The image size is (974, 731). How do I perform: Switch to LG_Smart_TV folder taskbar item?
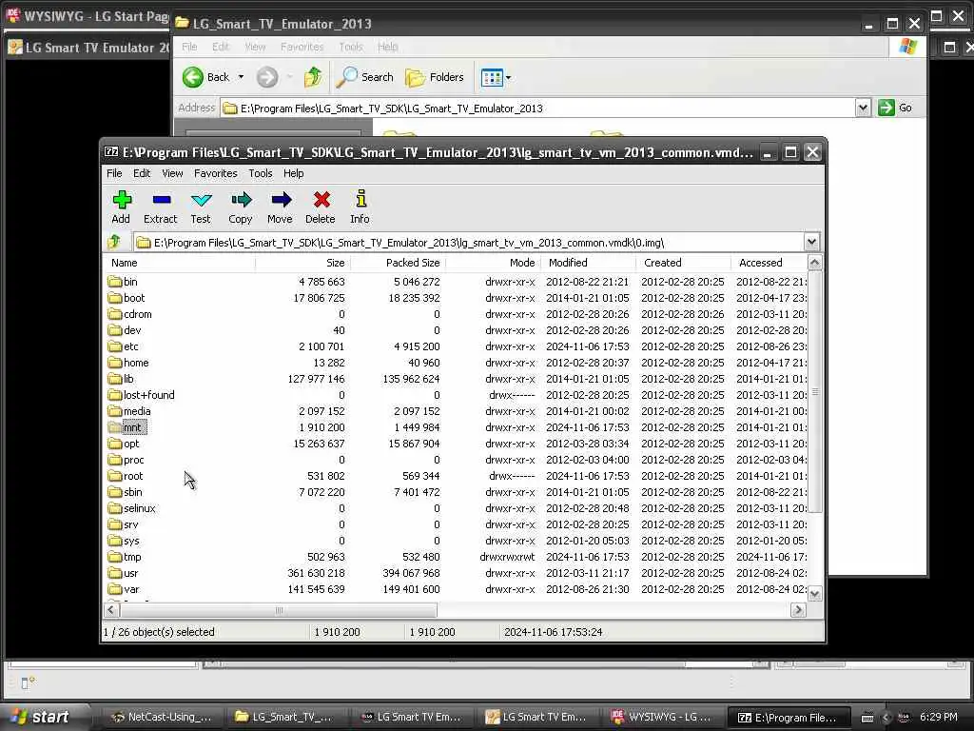pos(284,717)
